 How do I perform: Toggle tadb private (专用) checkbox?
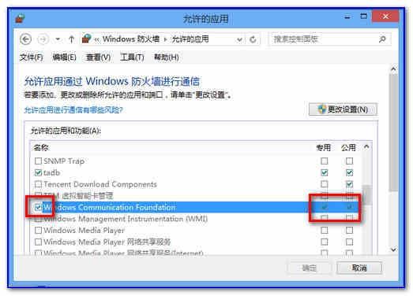325,172
